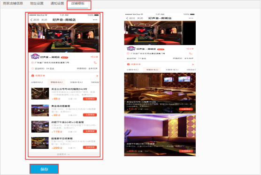The height and width of the screenshot is (175, 261).
Task: Click 立即预定 for the ¥119.0 package
Action: tap(90, 131)
